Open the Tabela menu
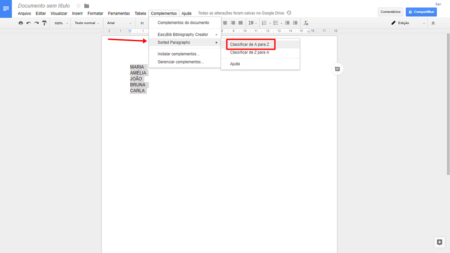450x253 pixels. pyautogui.click(x=140, y=14)
